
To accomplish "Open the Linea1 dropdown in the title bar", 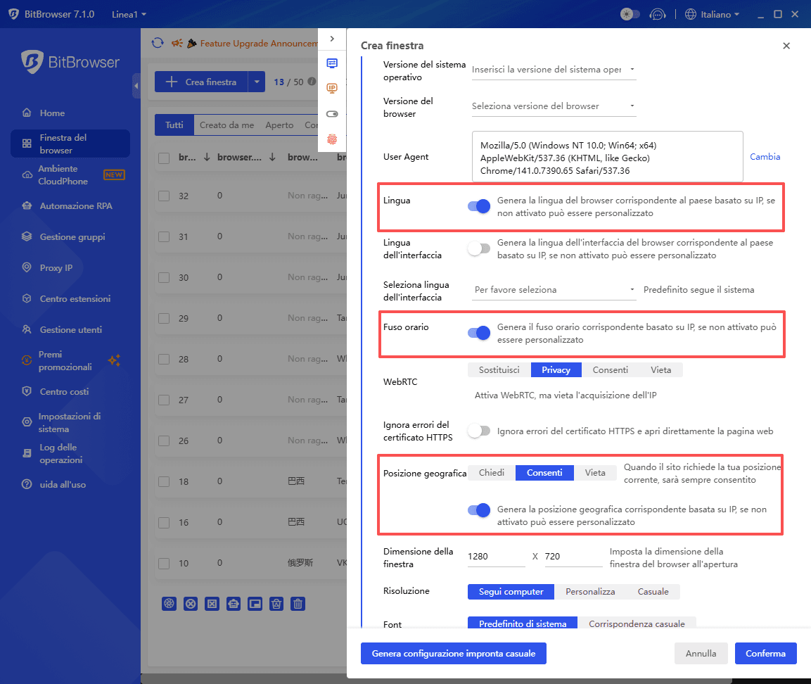I will 129,13.
